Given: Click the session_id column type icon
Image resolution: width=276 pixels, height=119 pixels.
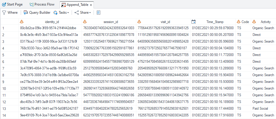Looking at the screenshot, I should [x=85, y=22].
